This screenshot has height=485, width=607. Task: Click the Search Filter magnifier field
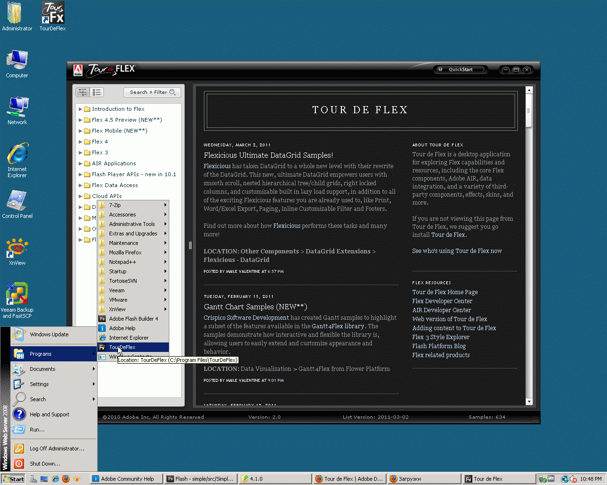pos(152,92)
